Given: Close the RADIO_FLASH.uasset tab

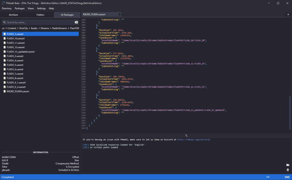Looking at the screenshot, I should (x=119, y=14).
